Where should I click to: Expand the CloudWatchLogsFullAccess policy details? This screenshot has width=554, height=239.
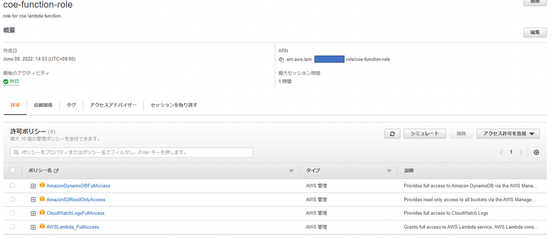[33, 214]
